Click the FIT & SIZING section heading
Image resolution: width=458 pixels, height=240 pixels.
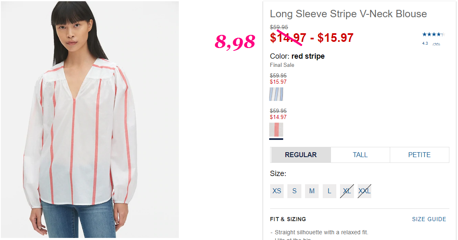tap(288, 219)
